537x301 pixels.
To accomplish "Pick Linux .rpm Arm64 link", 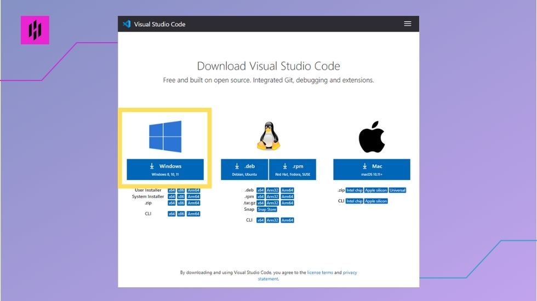I will [x=287, y=196].
